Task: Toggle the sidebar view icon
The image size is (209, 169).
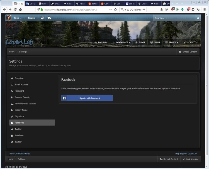Action: [x=193, y=9]
